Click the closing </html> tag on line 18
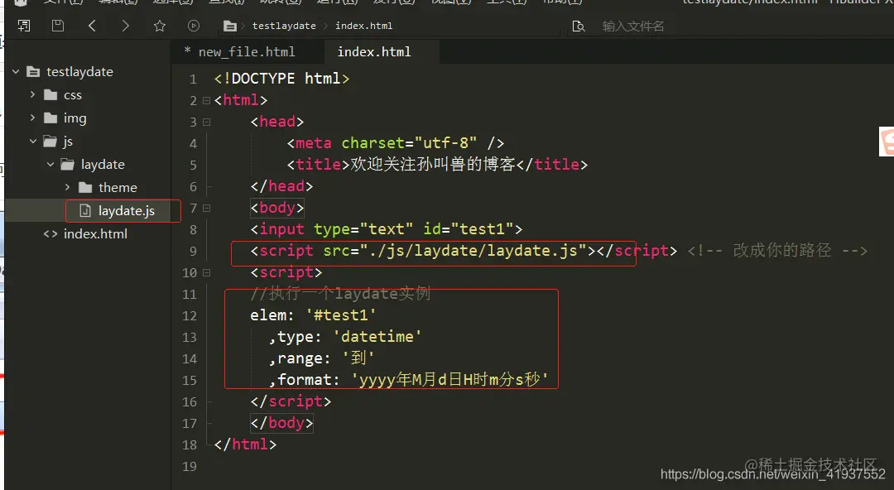Image resolution: width=894 pixels, height=490 pixels. tap(245, 444)
